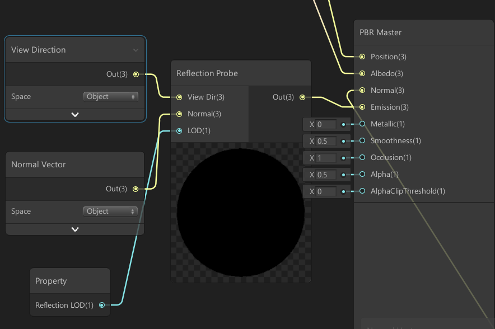This screenshot has height=329, width=495.
Task: Expand the Normal Vector node's bottom chevron
Action: pyautogui.click(x=74, y=229)
